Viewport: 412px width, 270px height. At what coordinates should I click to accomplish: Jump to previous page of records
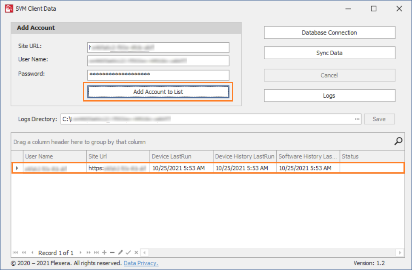coord(24,253)
